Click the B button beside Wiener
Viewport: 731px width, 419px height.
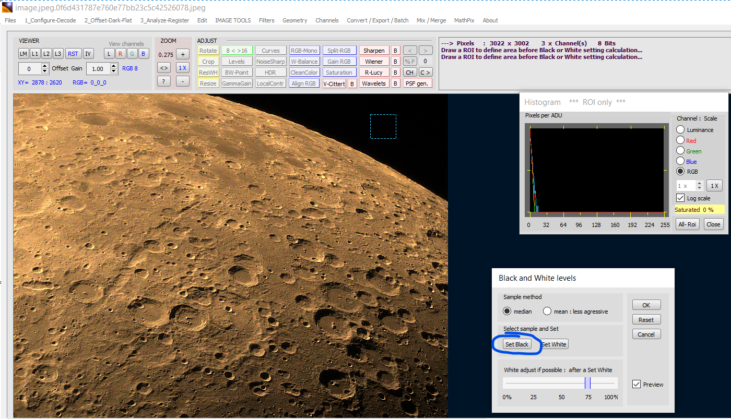[396, 62]
